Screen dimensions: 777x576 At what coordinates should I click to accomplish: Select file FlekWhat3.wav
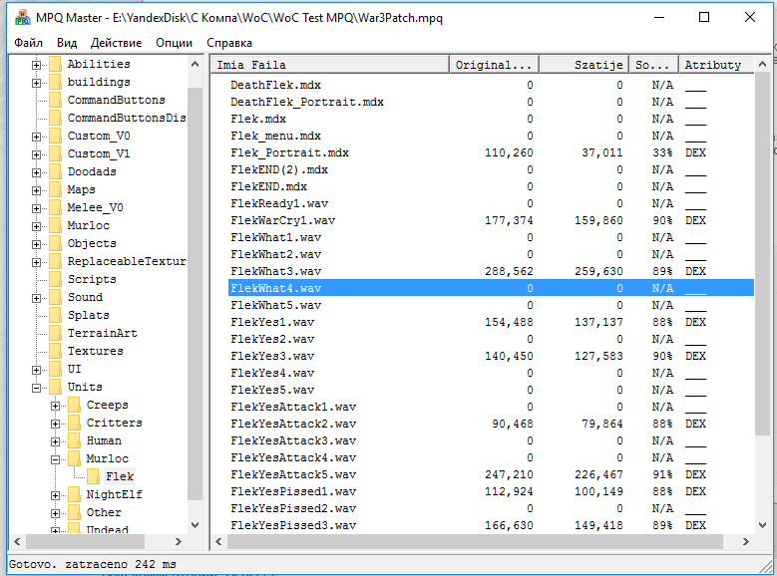[275, 271]
